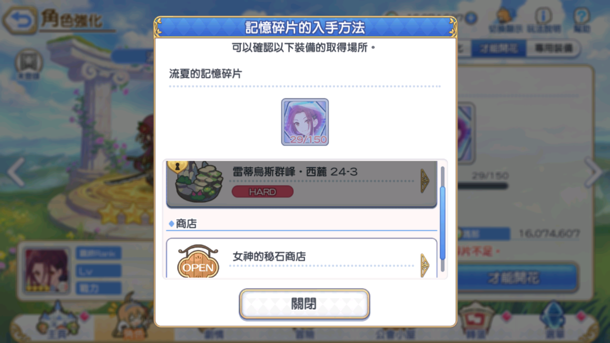Image resolution: width=610 pixels, height=343 pixels.
Task: Go to the previous character arrow
Action: click(x=17, y=171)
